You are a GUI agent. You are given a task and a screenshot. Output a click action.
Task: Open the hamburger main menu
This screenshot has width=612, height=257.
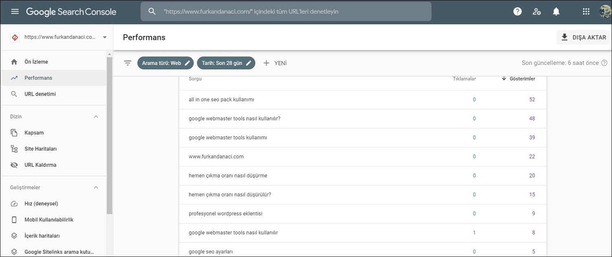pyautogui.click(x=15, y=11)
